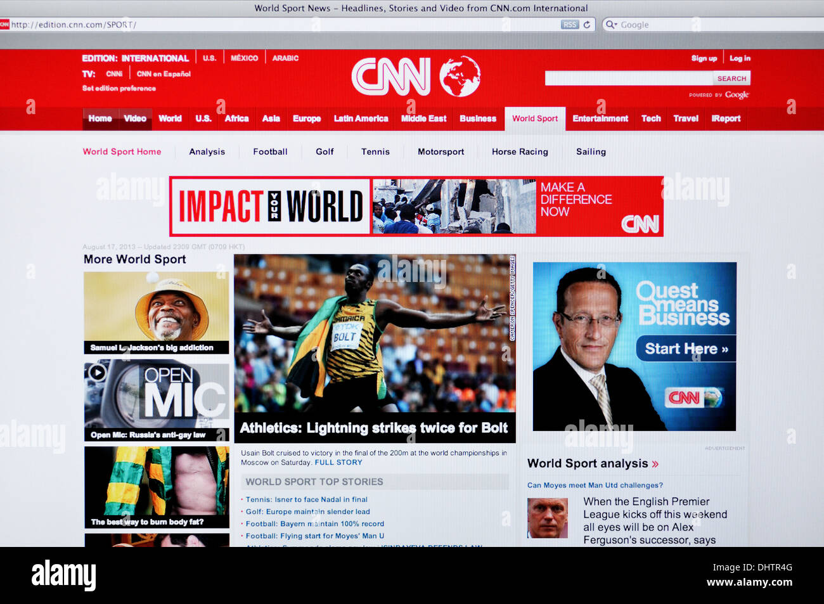This screenshot has height=604, width=824.
Task: Open the Golf section
Action: (x=325, y=152)
